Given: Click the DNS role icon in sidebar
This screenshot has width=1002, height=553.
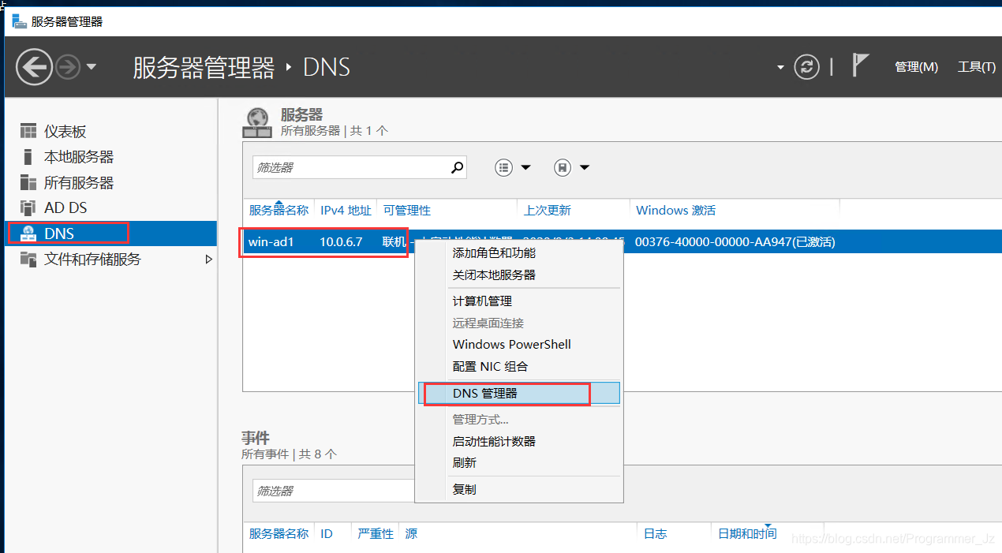Looking at the screenshot, I should pos(28,233).
